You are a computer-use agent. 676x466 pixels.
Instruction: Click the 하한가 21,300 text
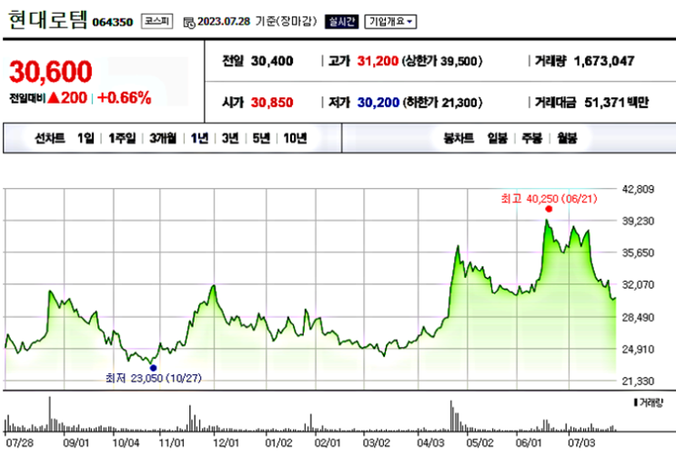(x=442, y=103)
